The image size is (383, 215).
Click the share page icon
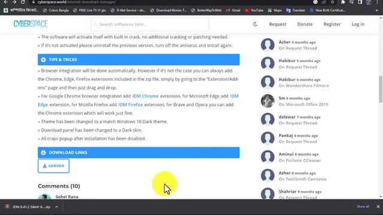point(324,2)
